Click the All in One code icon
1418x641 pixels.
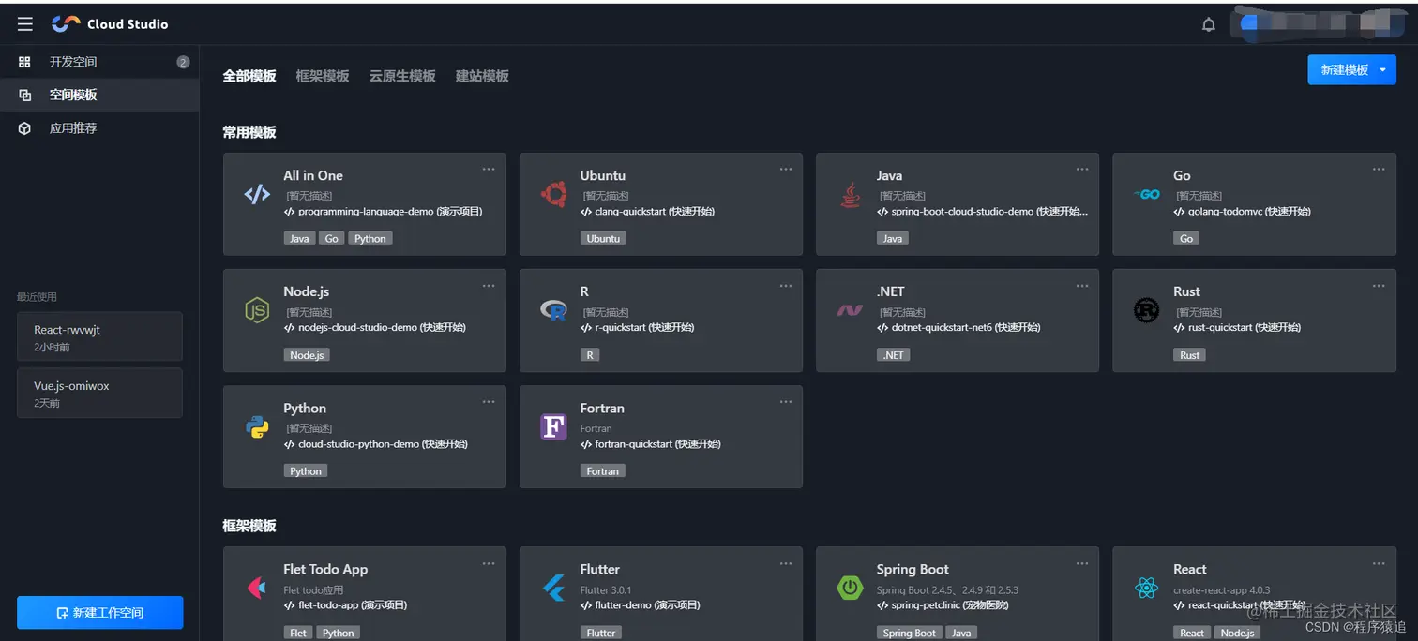click(x=257, y=194)
